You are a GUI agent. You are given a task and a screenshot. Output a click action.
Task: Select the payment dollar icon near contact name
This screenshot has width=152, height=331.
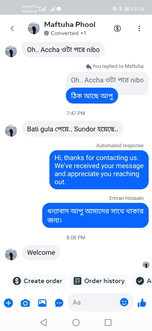pyautogui.click(x=117, y=28)
